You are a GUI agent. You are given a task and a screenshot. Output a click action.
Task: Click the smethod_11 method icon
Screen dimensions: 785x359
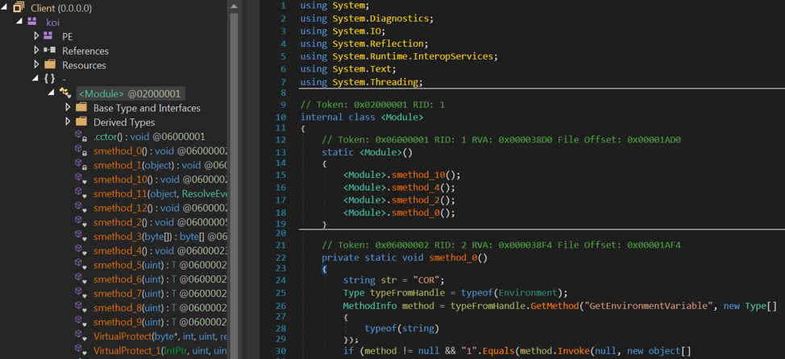pos(81,193)
